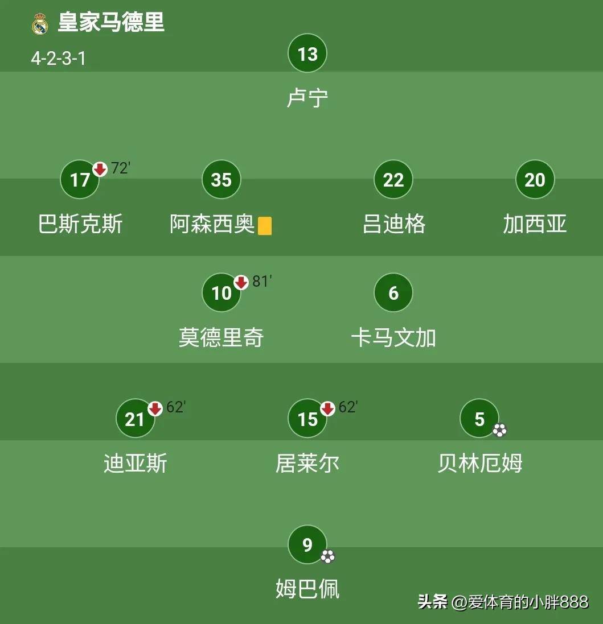603x624 pixels.
Task: Click substitution arrow on number 10
Action: tap(241, 282)
